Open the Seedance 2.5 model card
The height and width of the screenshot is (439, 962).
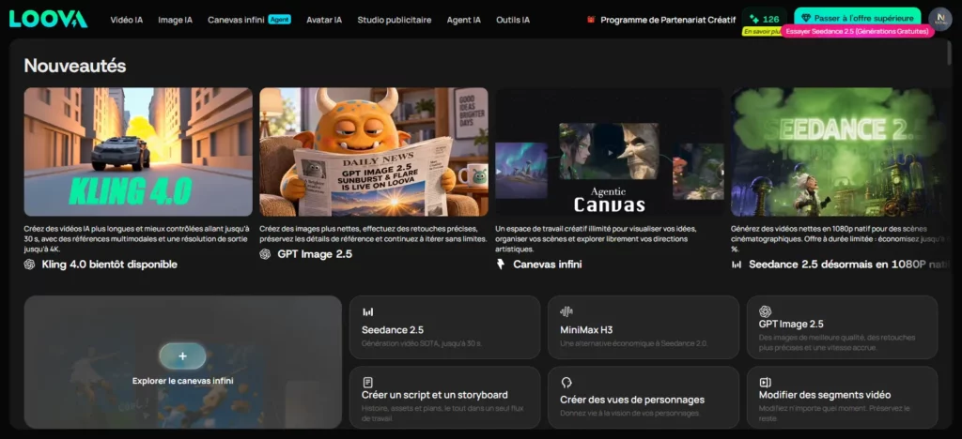point(444,327)
